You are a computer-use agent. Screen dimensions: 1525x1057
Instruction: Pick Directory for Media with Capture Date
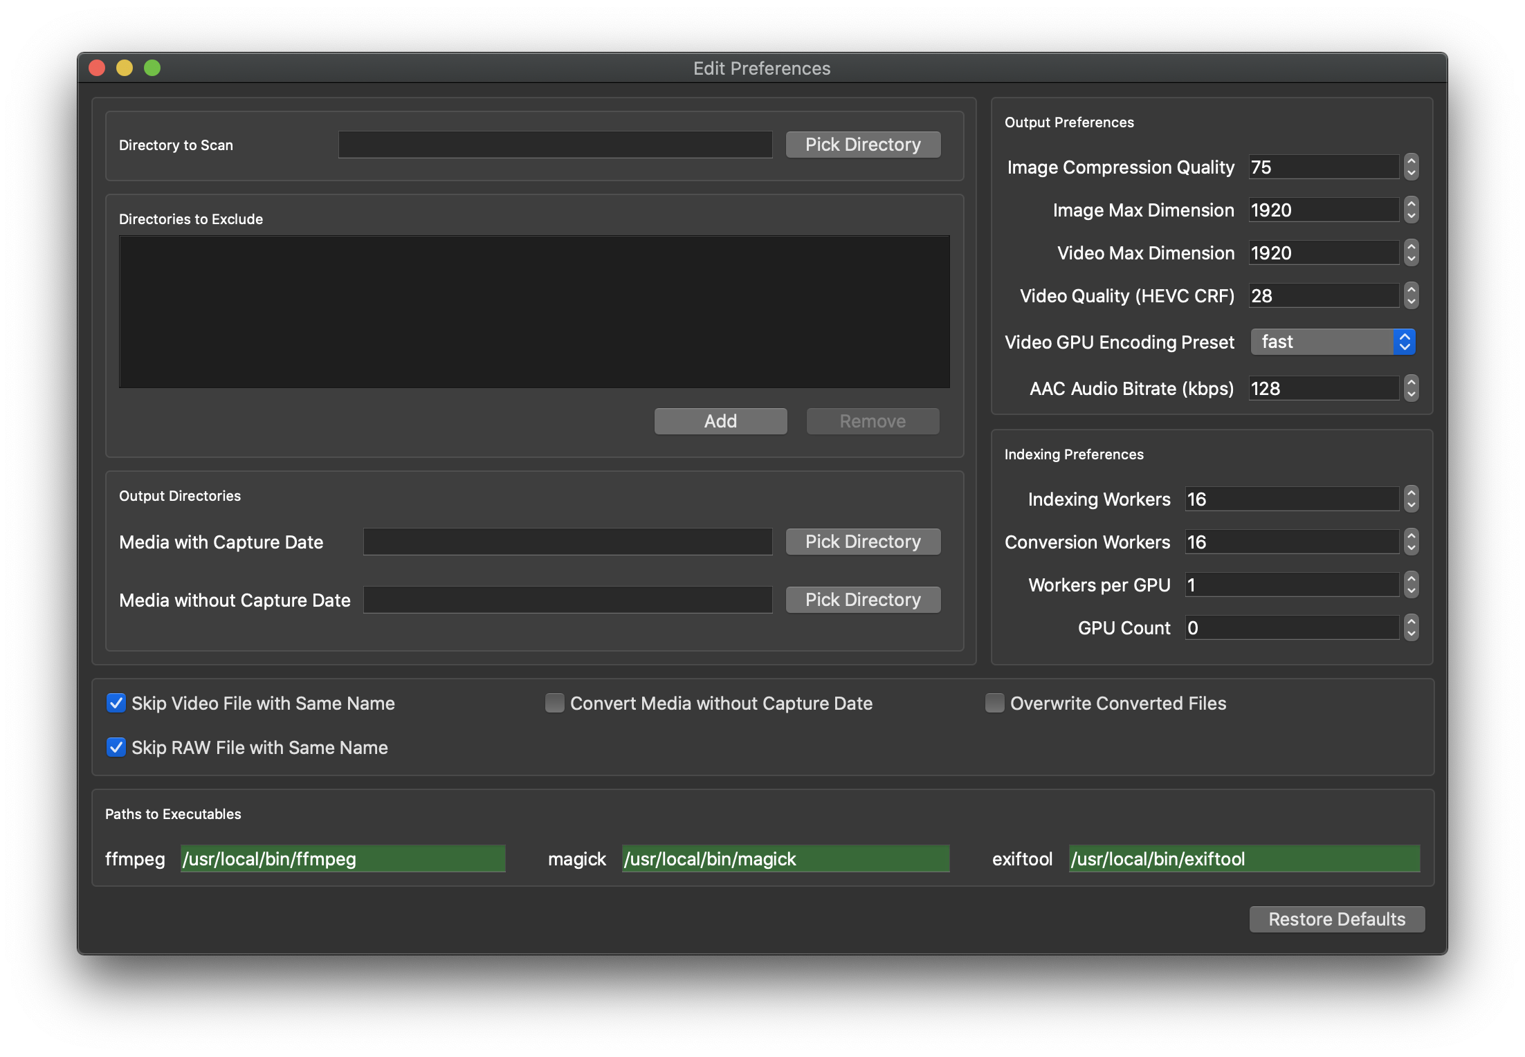tap(864, 540)
